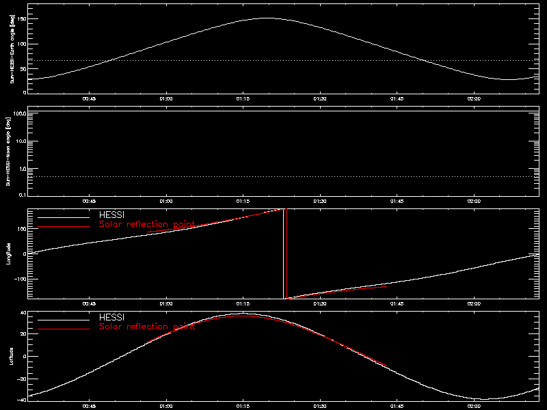Screen dimensions: 547x410
Task: Click the -40 tick on Latitude axis
Action: pos(22,400)
